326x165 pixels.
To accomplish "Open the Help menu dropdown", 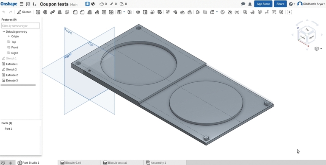I will coord(292,4).
